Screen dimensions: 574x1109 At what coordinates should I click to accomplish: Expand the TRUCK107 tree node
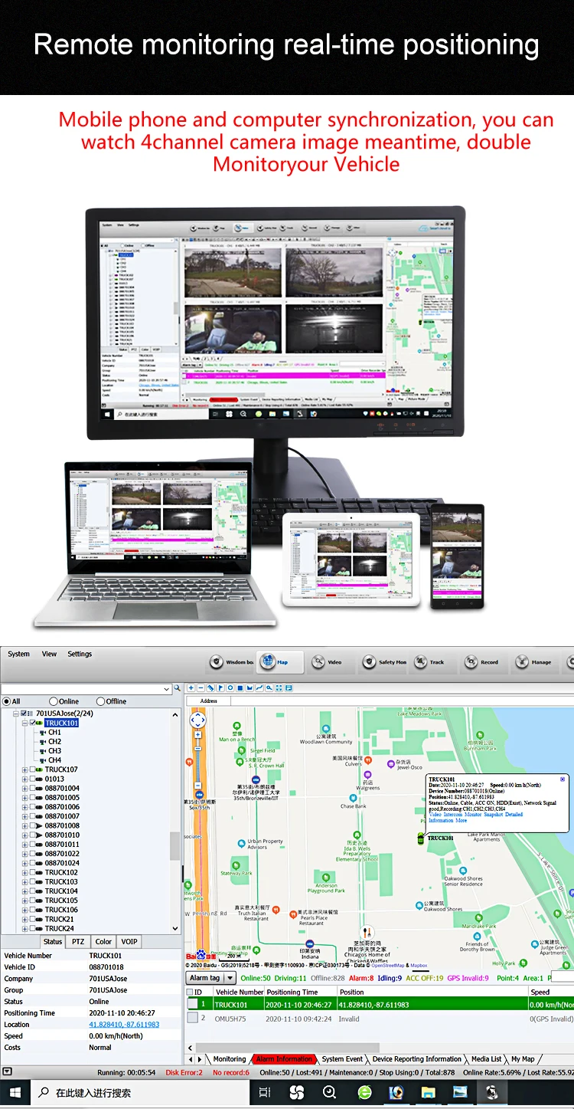click(x=24, y=769)
